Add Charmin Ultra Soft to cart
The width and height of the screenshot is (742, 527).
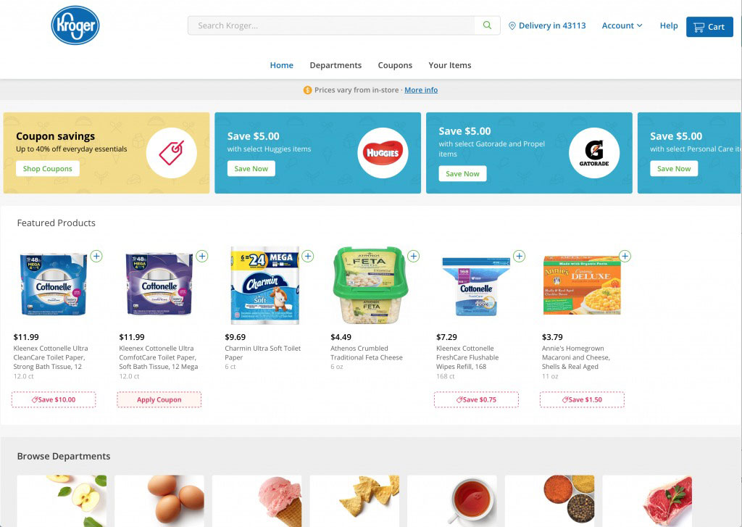(x=308, y=256)
